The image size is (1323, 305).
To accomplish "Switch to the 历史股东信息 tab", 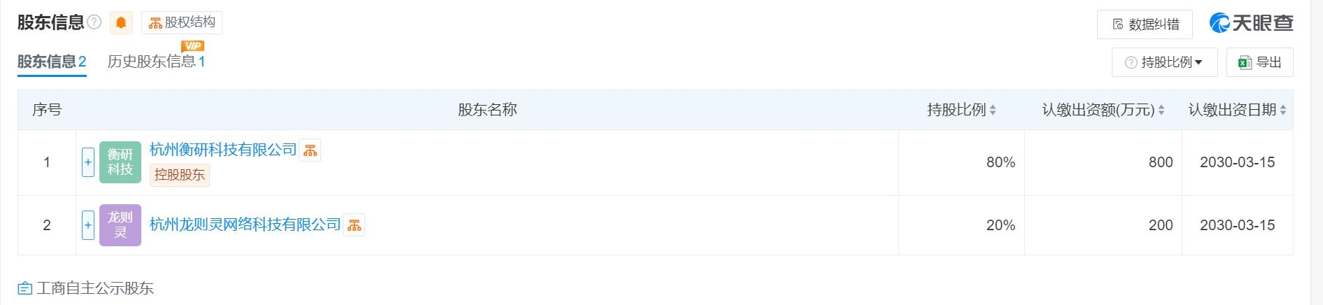I will [x=156, y=62].
